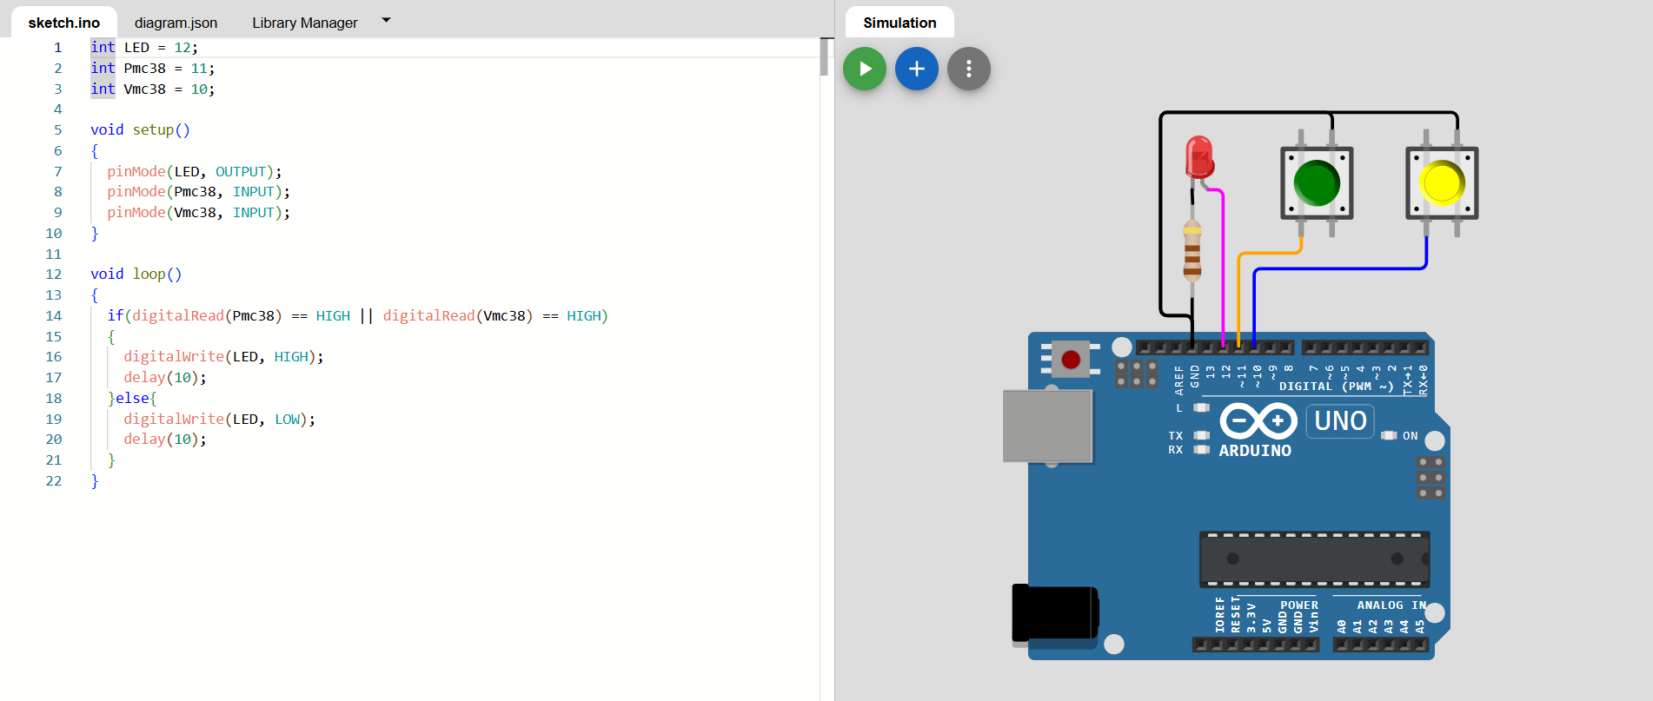
Task: Open the diagram.json tab
Action: pyautogui.click(x=176, y=23)
